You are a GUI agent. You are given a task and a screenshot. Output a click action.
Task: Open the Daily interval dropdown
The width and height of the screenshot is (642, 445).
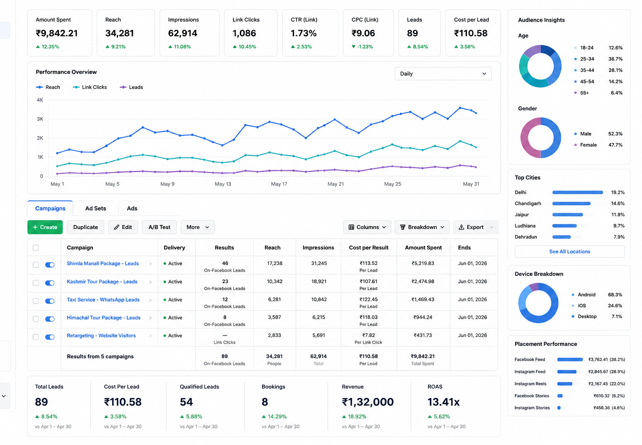point(443,74)
